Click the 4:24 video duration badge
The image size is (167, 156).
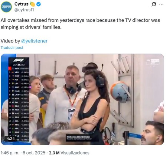coord(11,139)
